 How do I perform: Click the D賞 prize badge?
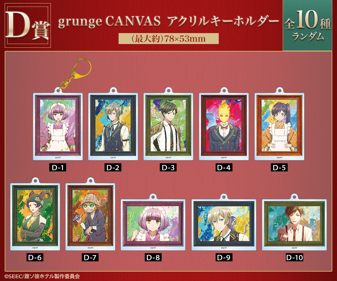pos(28,25)
